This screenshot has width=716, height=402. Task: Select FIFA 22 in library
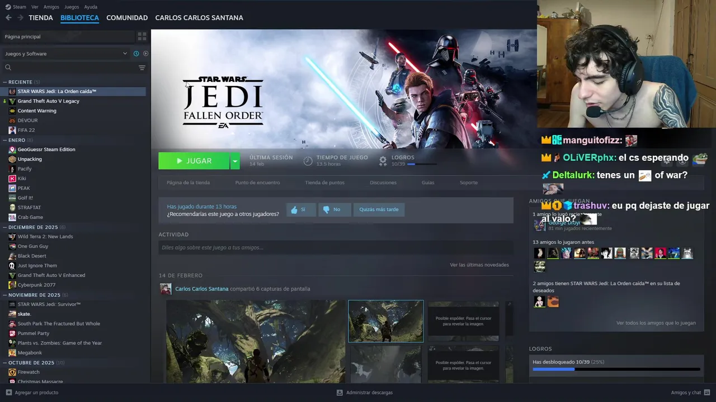(x=26, y=130)
